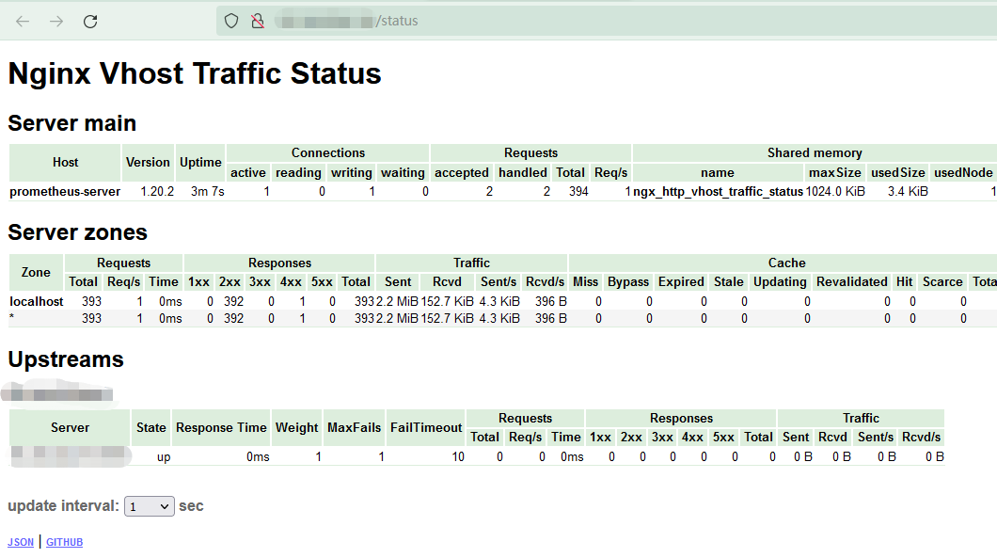Click the Version column header
This screenshot has width=997, height=558.
click(148, 162)
